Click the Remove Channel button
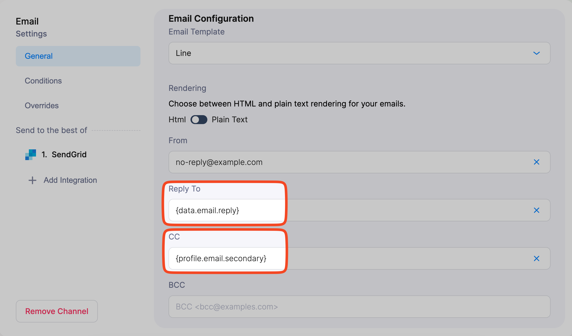Viewport: 572px width, 336px height. [x=56, y=311]
